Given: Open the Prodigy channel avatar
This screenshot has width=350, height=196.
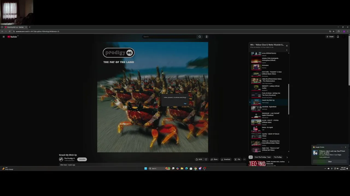Looking at the screenshot, I should click(61, 159).
